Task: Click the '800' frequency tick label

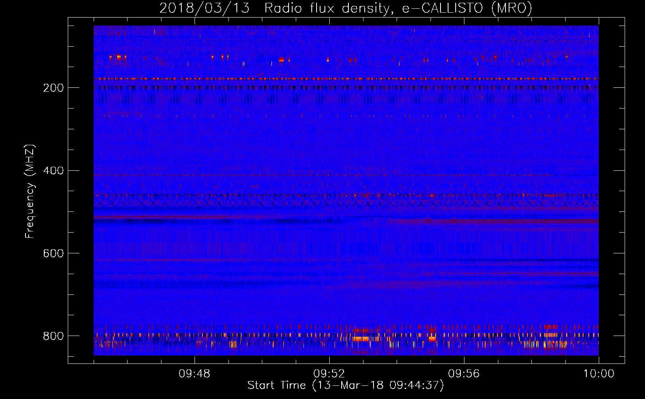Action: tap(53, 336)
